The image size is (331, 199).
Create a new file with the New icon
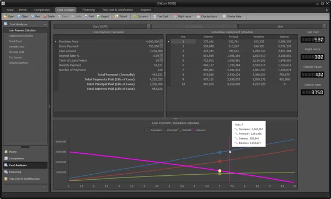(x=33, y=16)
